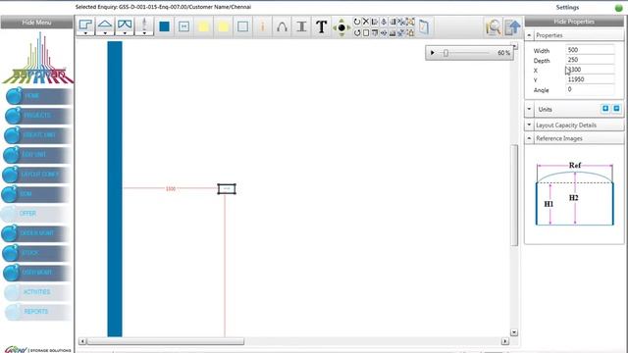Click the X position input field
Image resolution: width=628 pixels, height=353 pixels.
[590, 70]
